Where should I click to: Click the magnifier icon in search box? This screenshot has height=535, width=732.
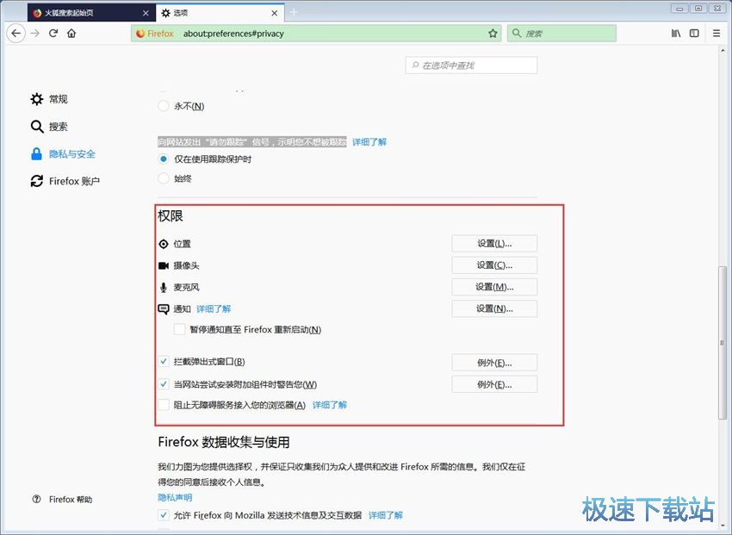coord(517,33)
